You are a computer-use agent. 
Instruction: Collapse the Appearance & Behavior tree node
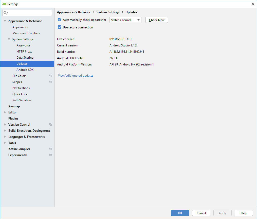click(x=5, y=21)
